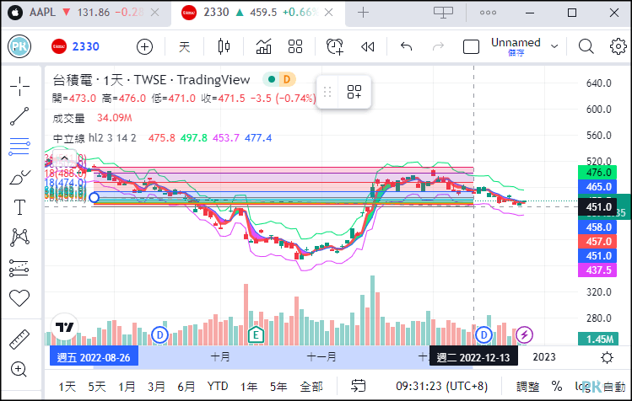Image resolution: width=632 pixels, height=401 pixels.
Task: Select the drawing anchor circle handle
Action: [94, 197]
